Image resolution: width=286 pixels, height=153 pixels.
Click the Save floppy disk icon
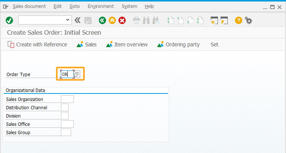88,20
